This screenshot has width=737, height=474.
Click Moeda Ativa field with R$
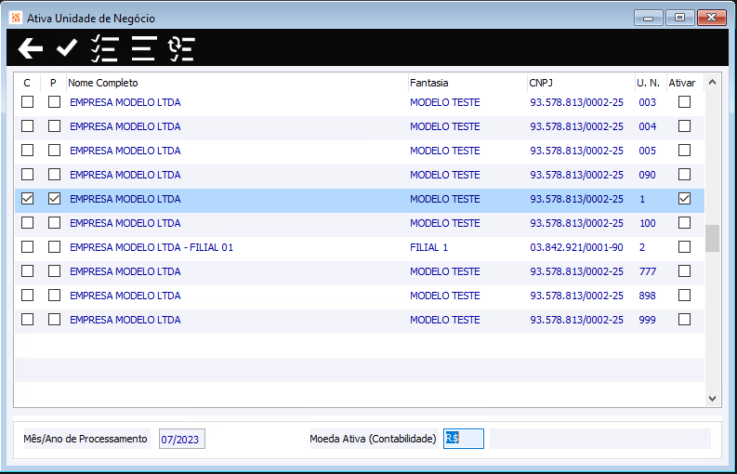[464, 439]
